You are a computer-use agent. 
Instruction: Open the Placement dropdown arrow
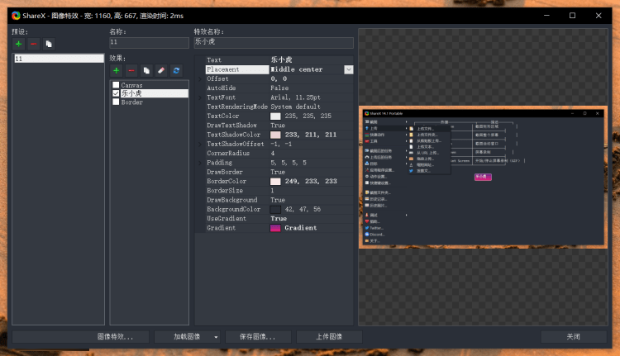click(348, 69)
